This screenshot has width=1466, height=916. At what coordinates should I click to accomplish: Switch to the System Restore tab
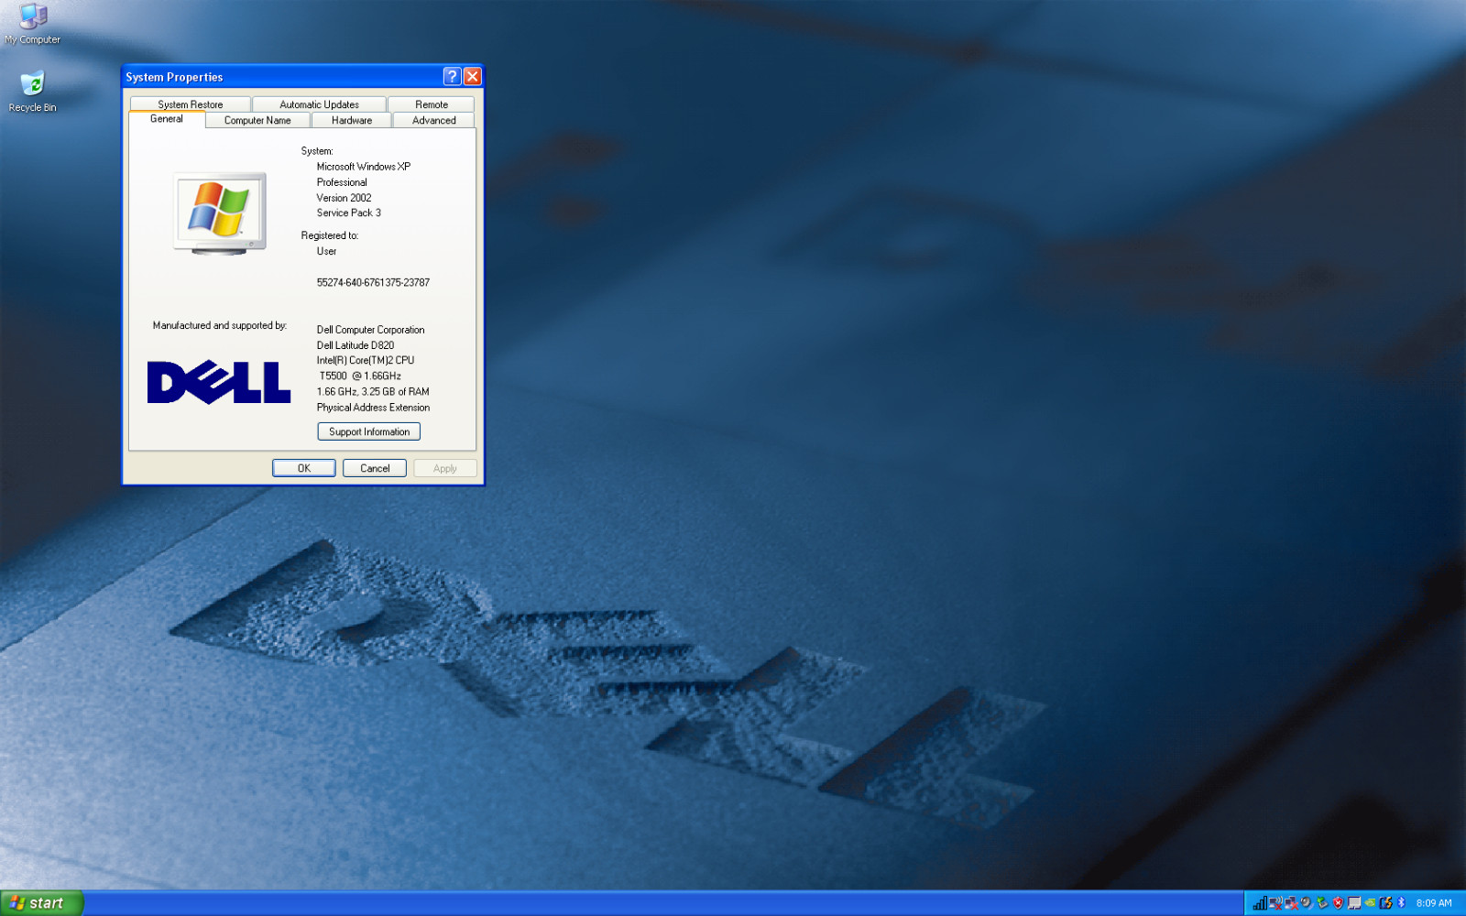coord(190,104)
